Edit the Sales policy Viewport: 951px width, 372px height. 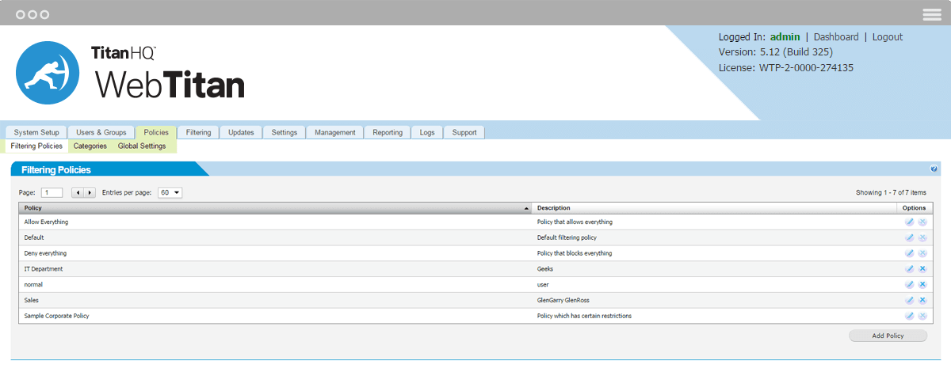[x=910, y=300]
